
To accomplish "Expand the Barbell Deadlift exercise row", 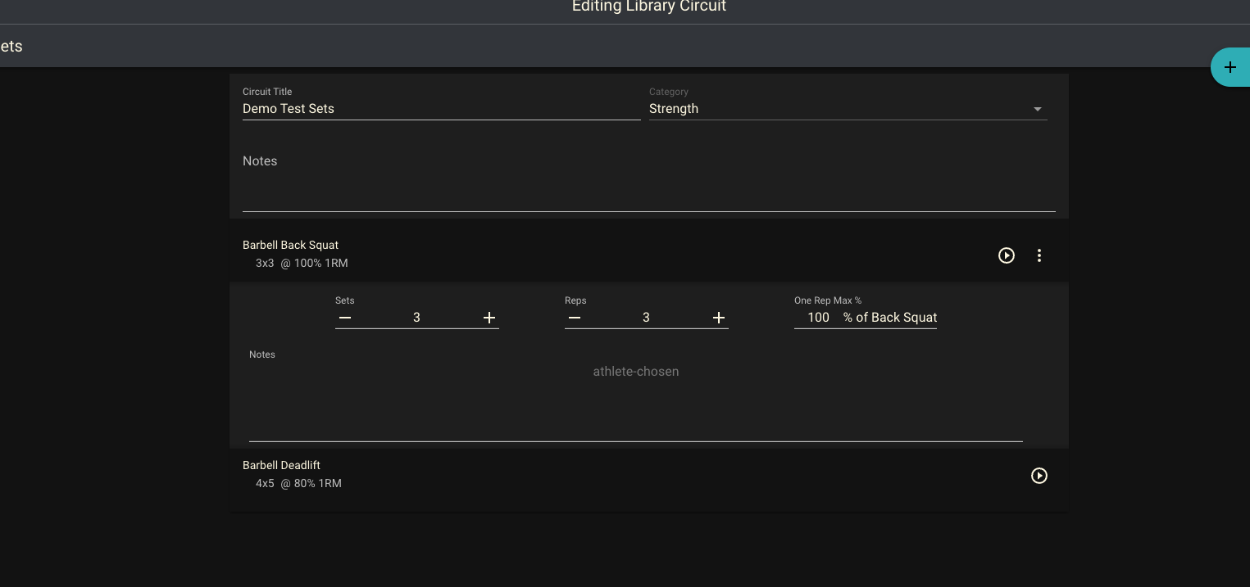I will 574,475.
